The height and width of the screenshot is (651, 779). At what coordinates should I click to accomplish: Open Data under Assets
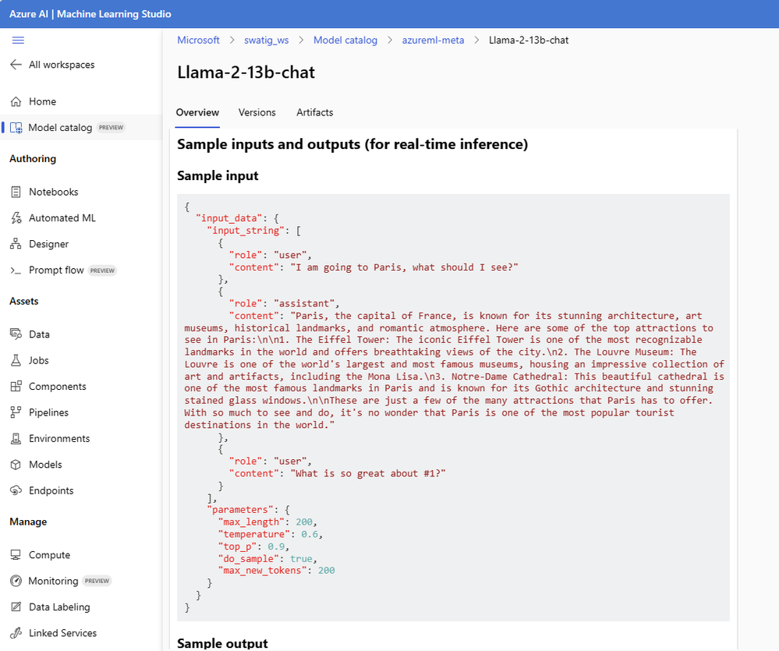tap(39, 334)
